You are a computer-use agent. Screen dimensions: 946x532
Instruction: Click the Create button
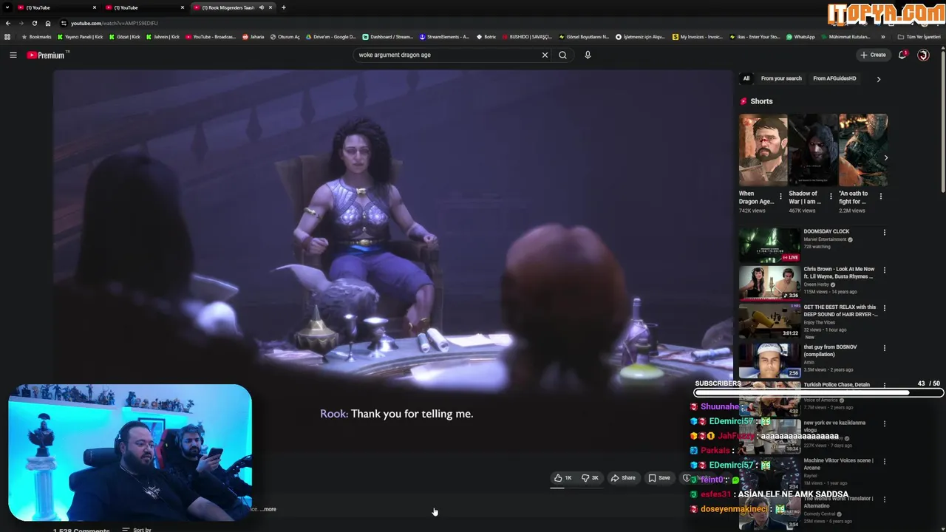[873, 55]
